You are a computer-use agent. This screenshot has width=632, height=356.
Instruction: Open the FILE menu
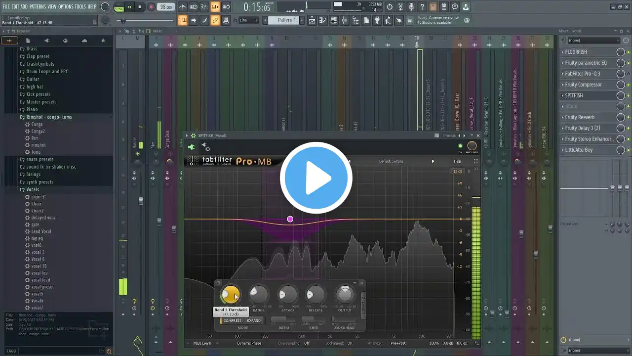(6, 6)
